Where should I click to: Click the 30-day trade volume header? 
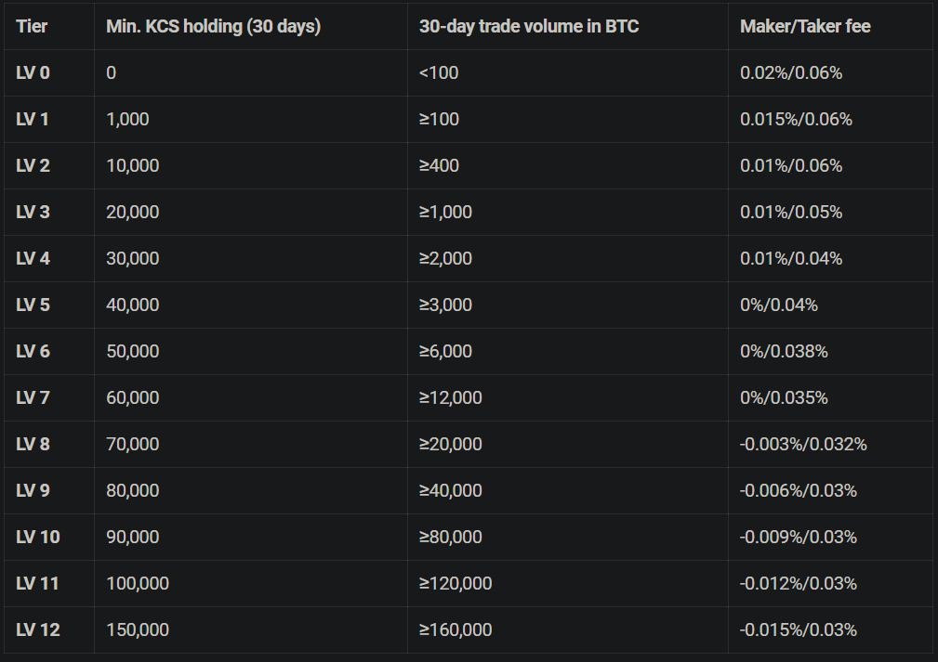click(x=529, y=26)
